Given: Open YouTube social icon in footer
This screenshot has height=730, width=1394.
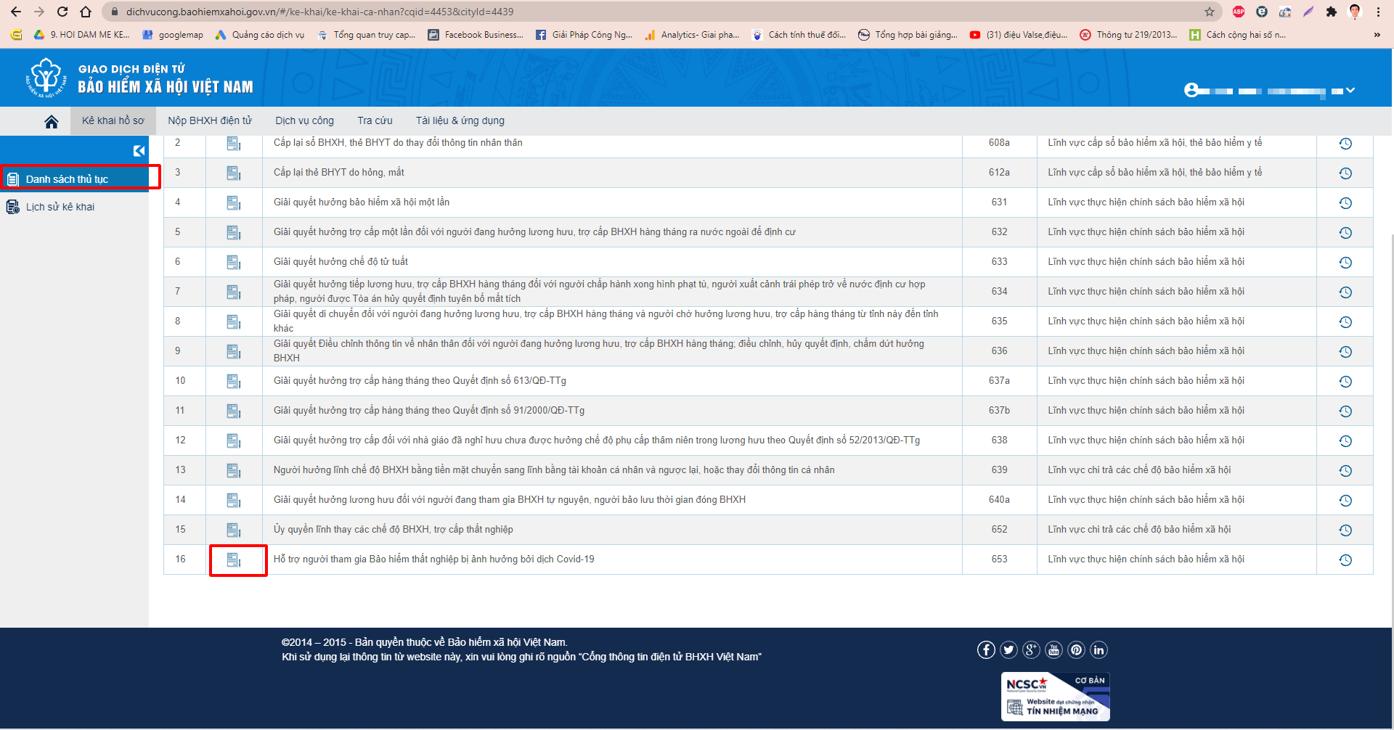Looking at the screenshot, I should [x=1053, y=650].
